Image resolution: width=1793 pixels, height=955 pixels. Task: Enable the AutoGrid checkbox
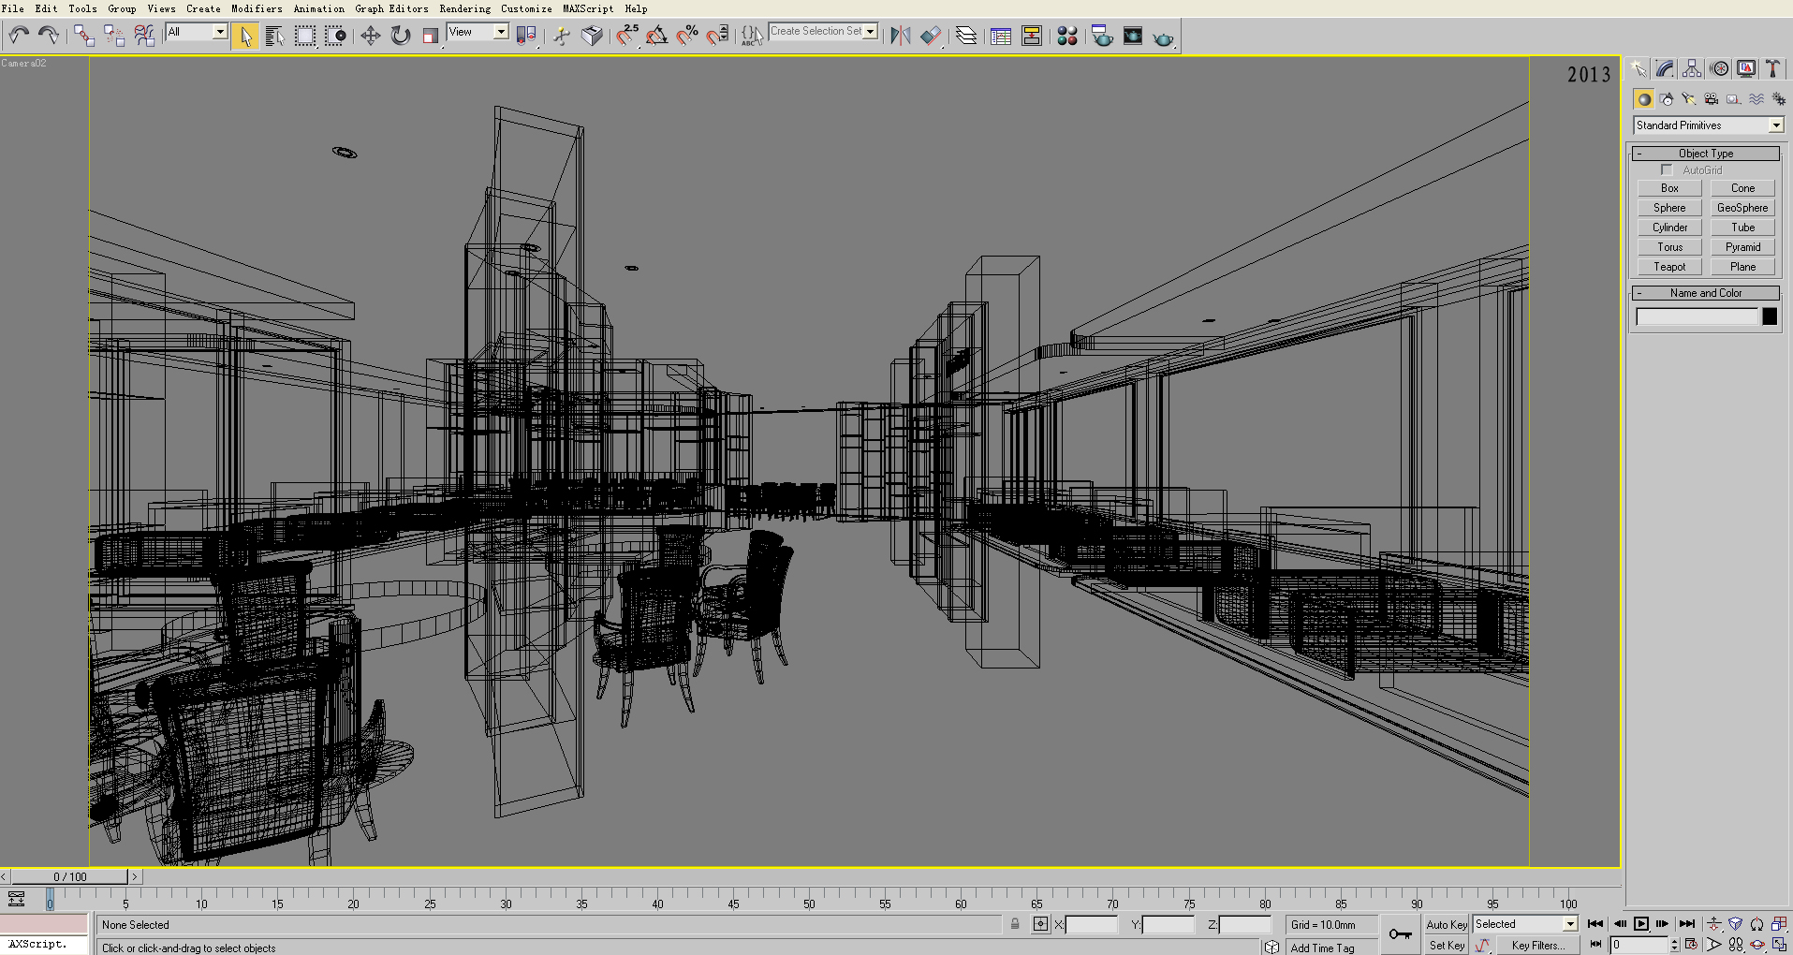pos(1667,170)
